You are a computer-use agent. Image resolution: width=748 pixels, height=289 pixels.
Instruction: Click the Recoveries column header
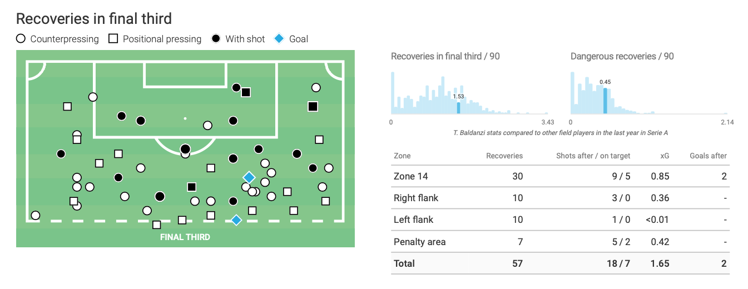[504, 156]
